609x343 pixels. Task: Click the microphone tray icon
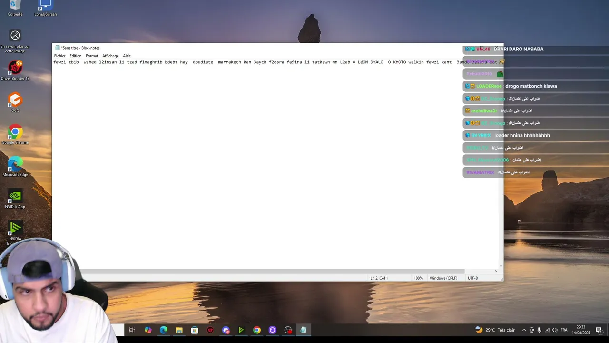pyautogui.click(x=539, y=330)
